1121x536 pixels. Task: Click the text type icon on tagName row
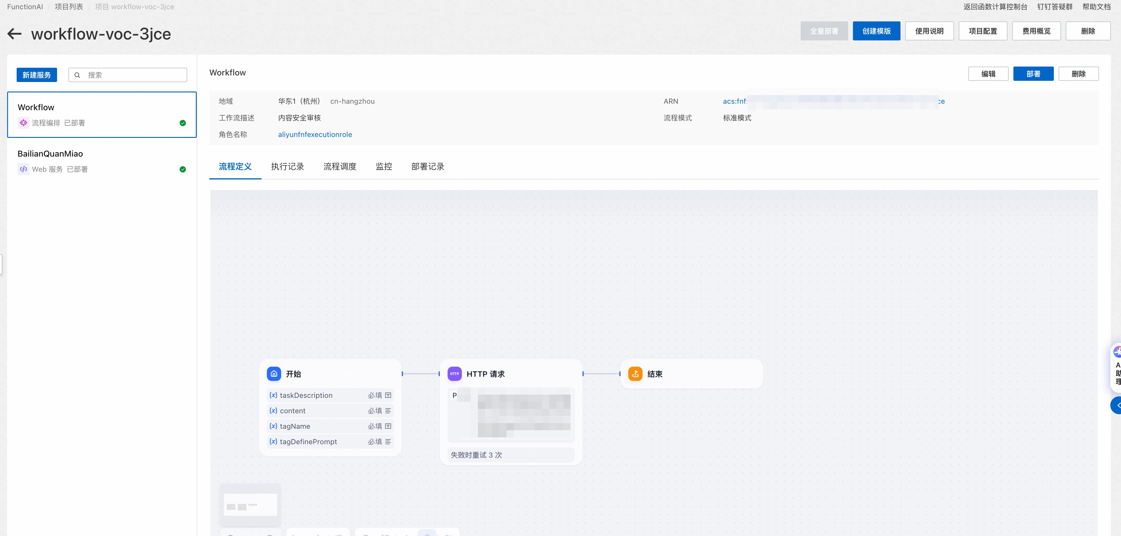point(388,426)
